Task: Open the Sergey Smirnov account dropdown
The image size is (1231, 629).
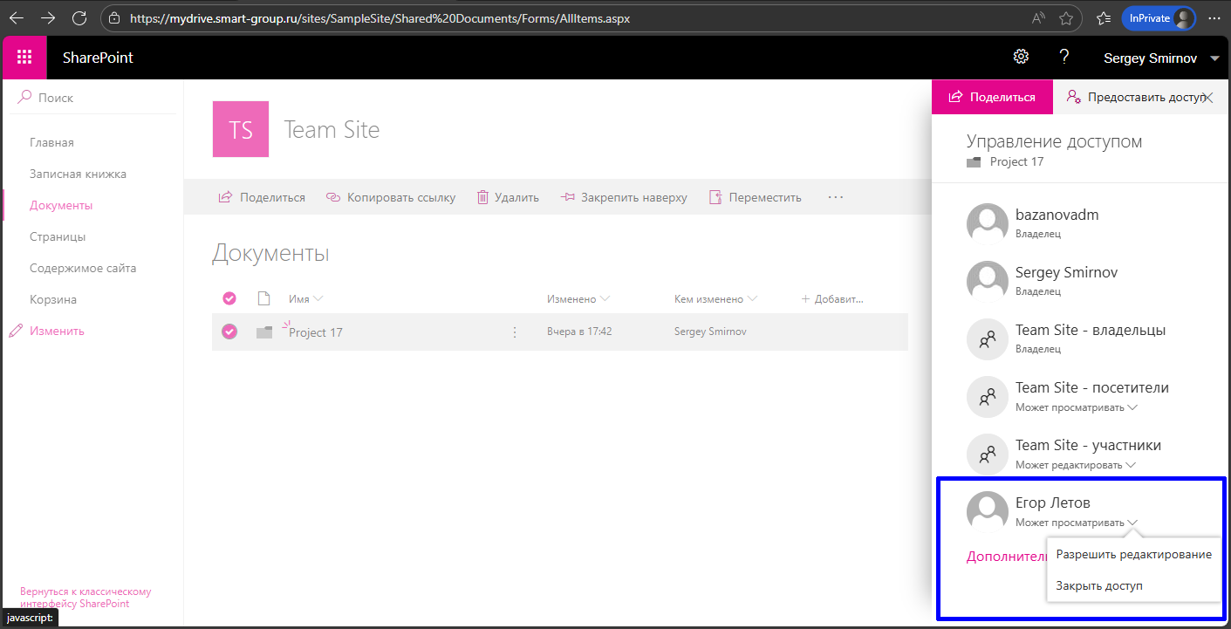Action: click(1214, 58)
